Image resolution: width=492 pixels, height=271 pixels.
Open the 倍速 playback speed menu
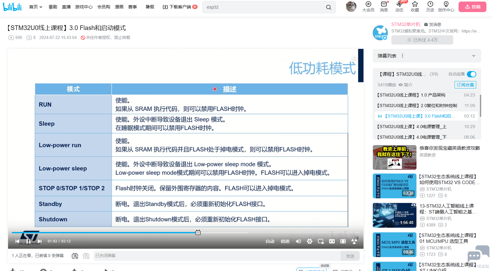point(285,241)
